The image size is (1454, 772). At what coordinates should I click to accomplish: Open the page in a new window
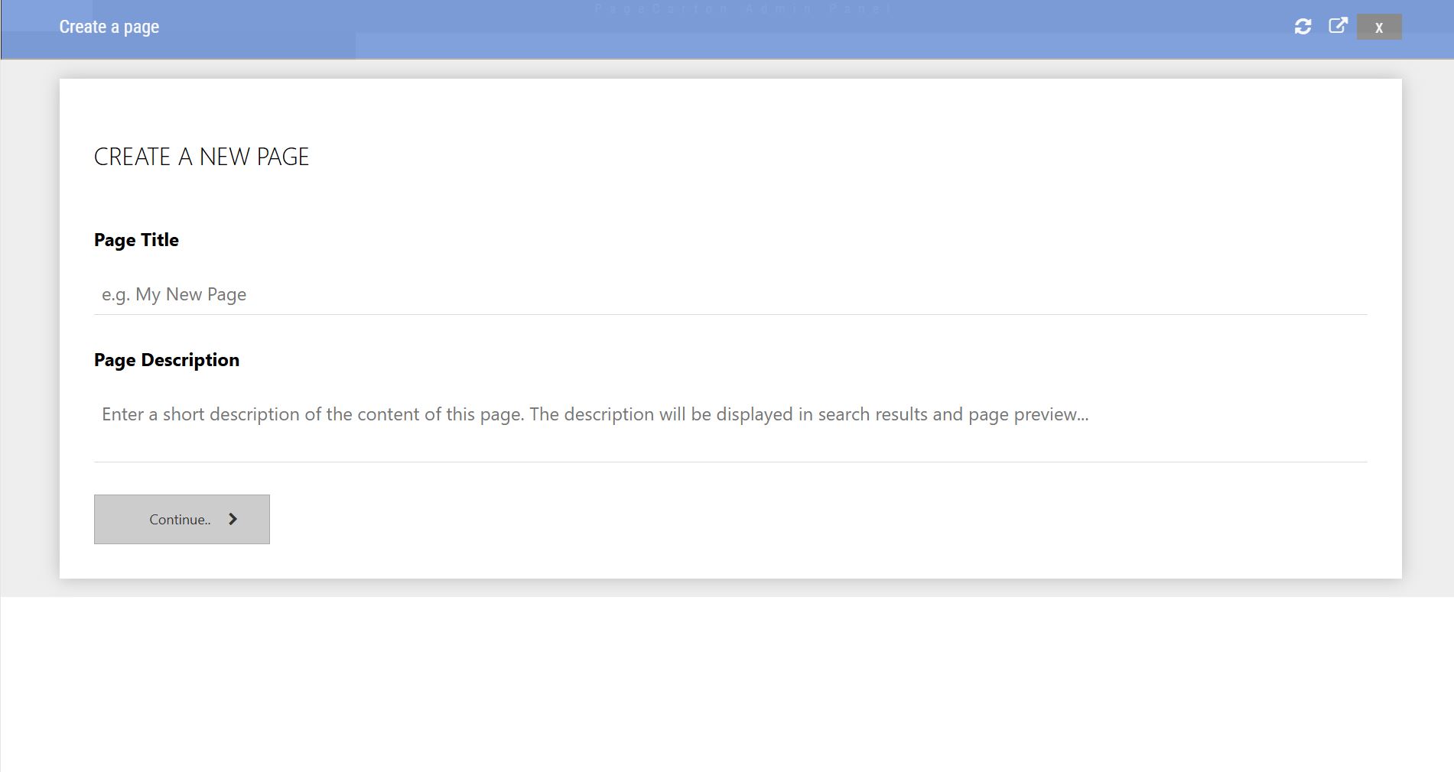(1338, 26)
